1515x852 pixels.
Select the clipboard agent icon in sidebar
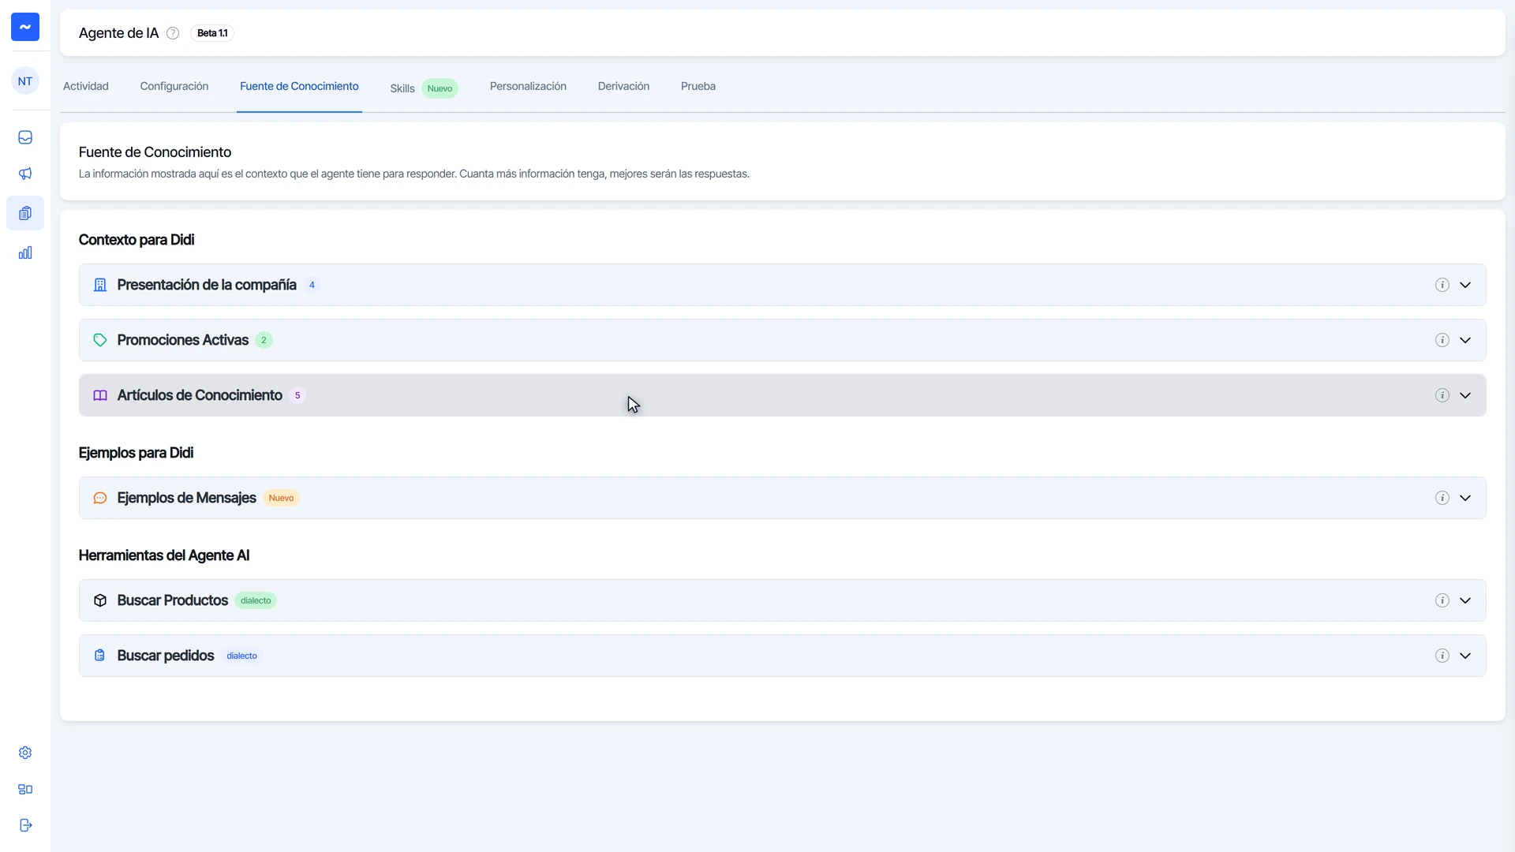tap(25, 213)
